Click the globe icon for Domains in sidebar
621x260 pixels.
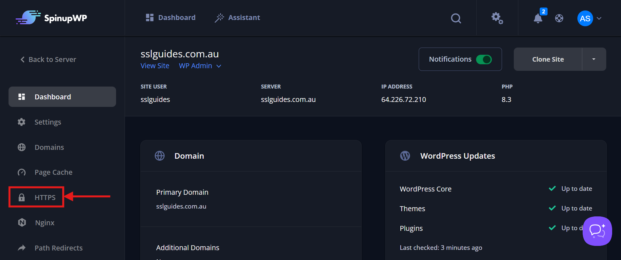[x=22, y=147]
